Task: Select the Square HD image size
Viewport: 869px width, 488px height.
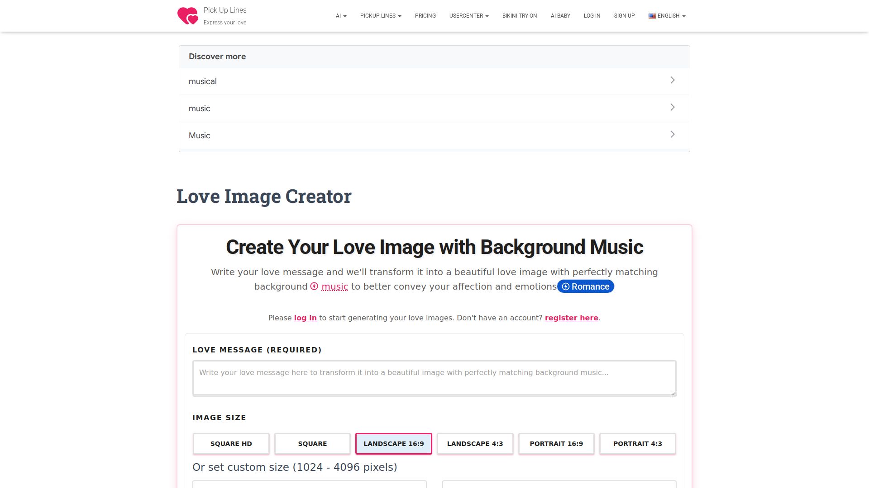Action: (x=231, y=444)
